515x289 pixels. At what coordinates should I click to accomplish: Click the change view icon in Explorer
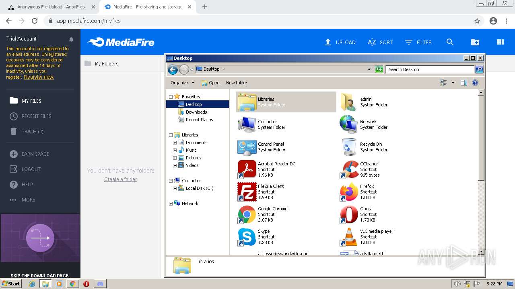click(x=444, y=83)
